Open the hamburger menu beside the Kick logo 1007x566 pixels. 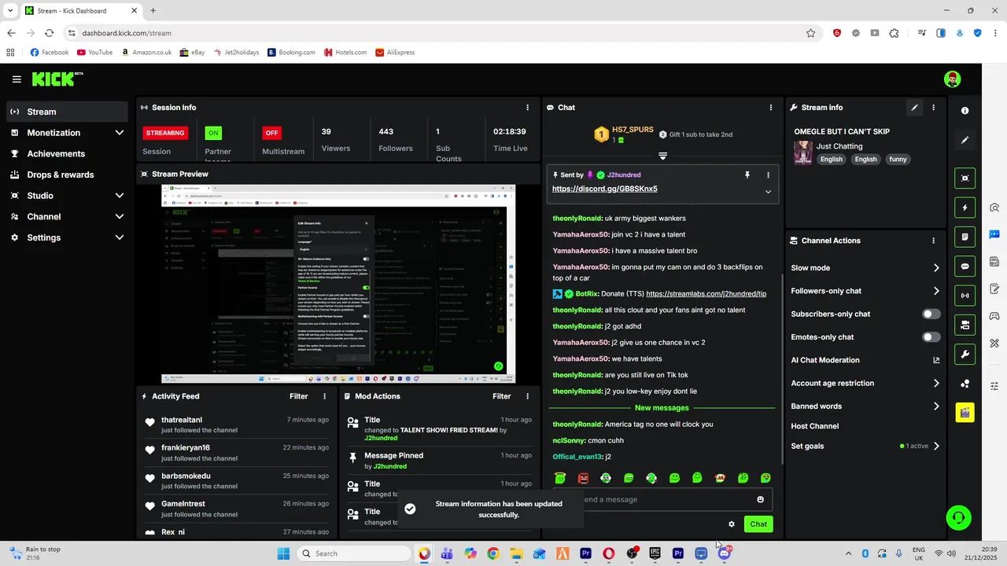pos(17,79)
